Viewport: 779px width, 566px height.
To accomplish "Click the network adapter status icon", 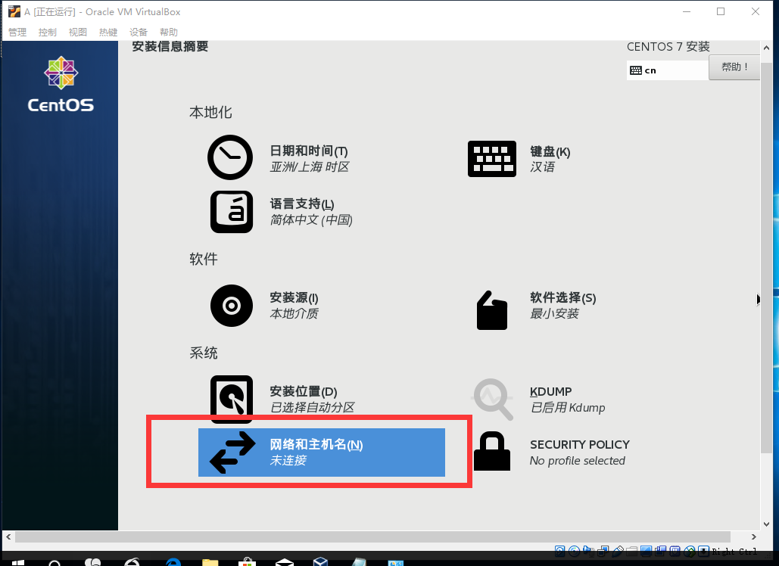I will coord(603,551).
